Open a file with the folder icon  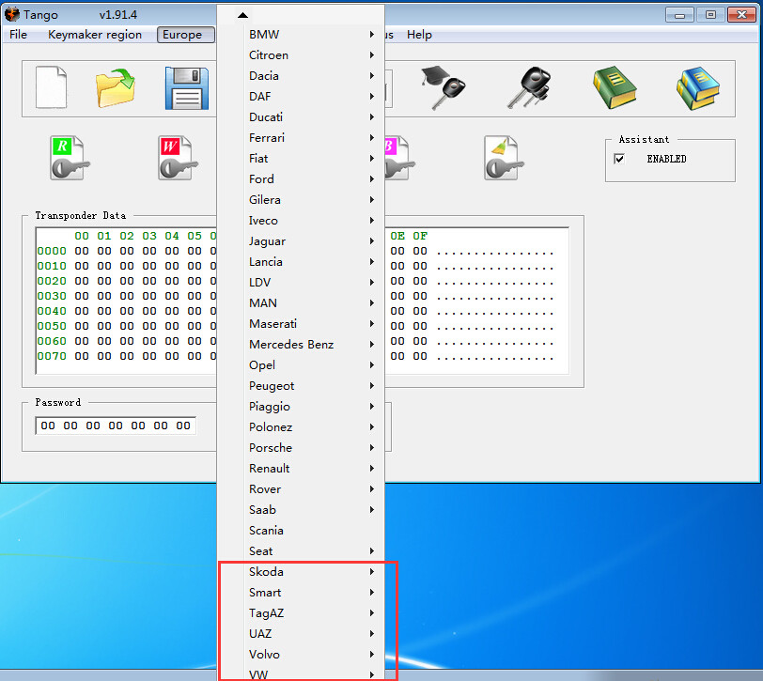[116, 88]
